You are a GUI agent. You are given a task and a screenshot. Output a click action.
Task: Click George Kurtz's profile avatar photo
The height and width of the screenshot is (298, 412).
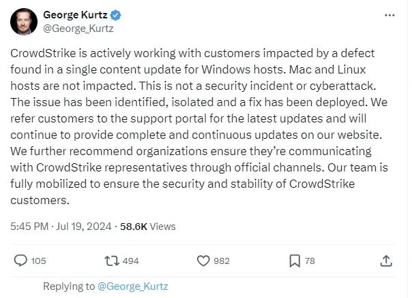[23, 22]
